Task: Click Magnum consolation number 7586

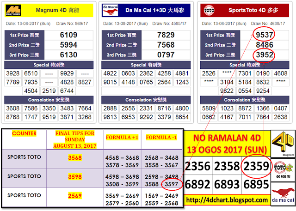Action: click(31, 109)
